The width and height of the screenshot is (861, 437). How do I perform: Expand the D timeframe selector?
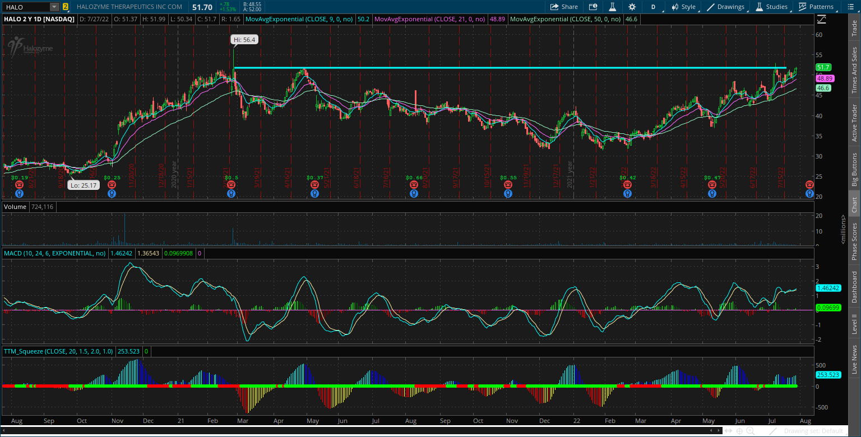653,7
